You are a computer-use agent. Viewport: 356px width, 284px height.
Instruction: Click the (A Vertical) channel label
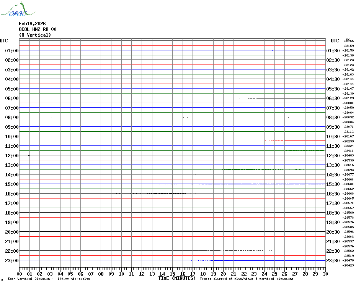pyautogui.click(x=35, y=35)
